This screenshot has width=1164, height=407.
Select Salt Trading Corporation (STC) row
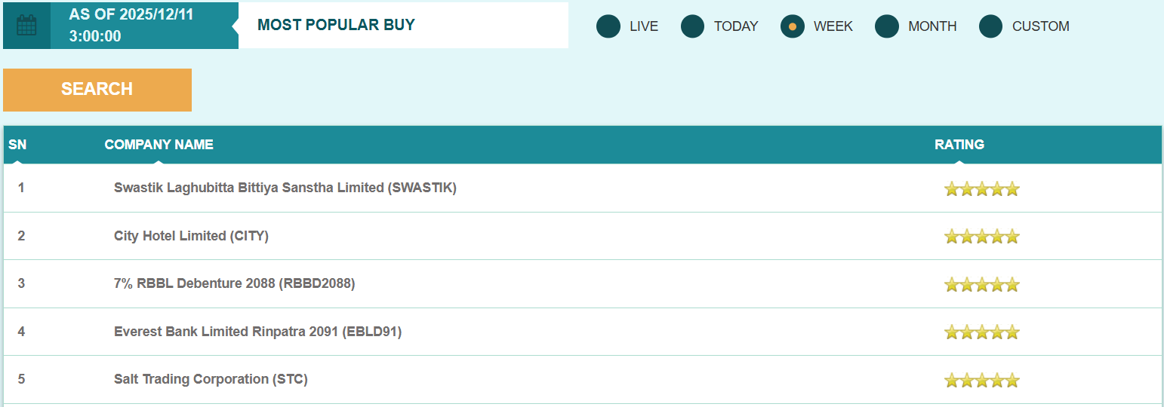(x=211, y=379)
